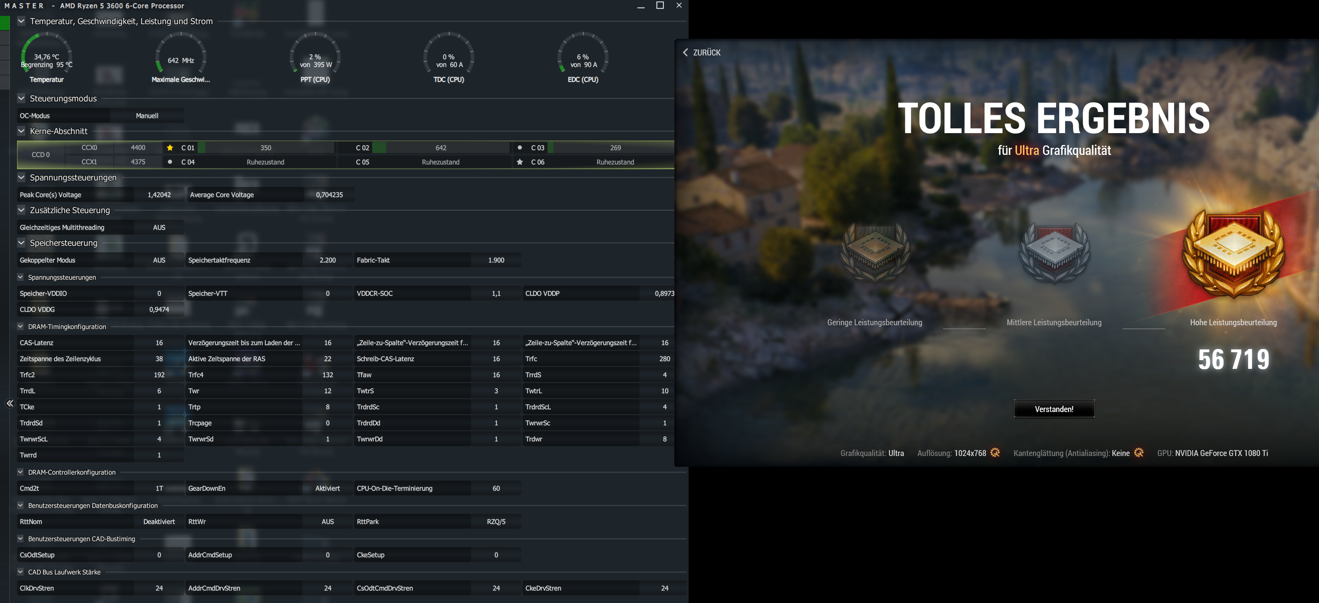Expand sidebar with the double-chevron arrow

tap(10, 404)
